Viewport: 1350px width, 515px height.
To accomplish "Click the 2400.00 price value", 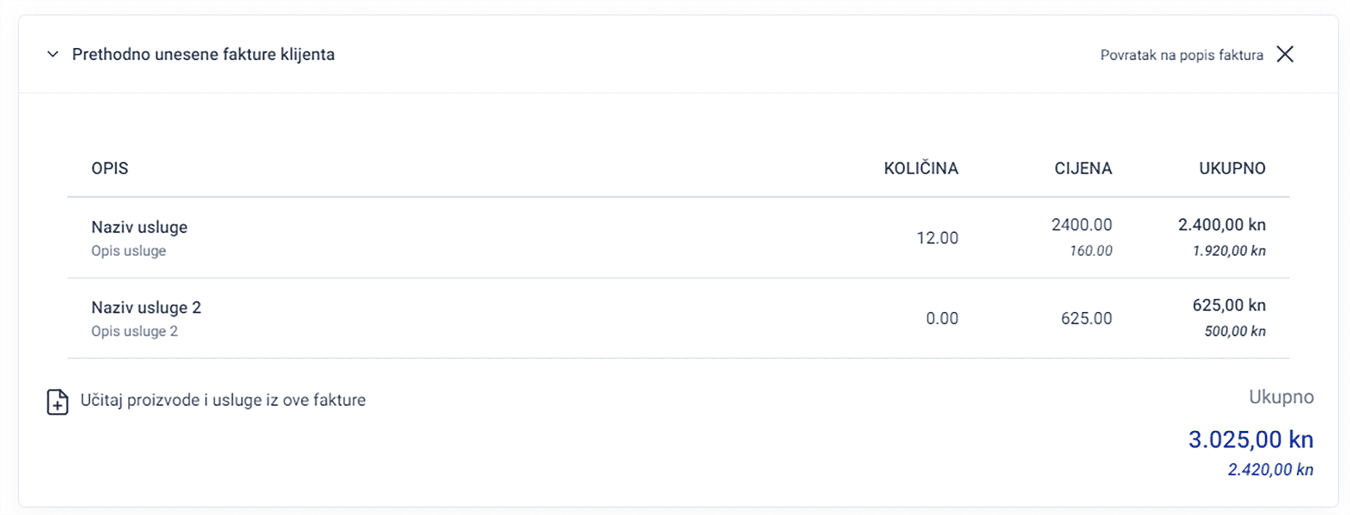I will (x=1081, y=225).
